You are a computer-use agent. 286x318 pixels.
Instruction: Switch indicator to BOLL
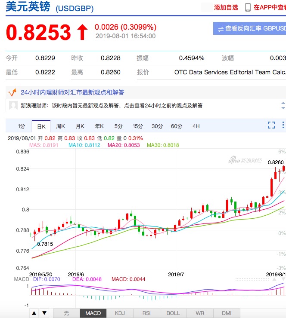[x=173, y=313]
